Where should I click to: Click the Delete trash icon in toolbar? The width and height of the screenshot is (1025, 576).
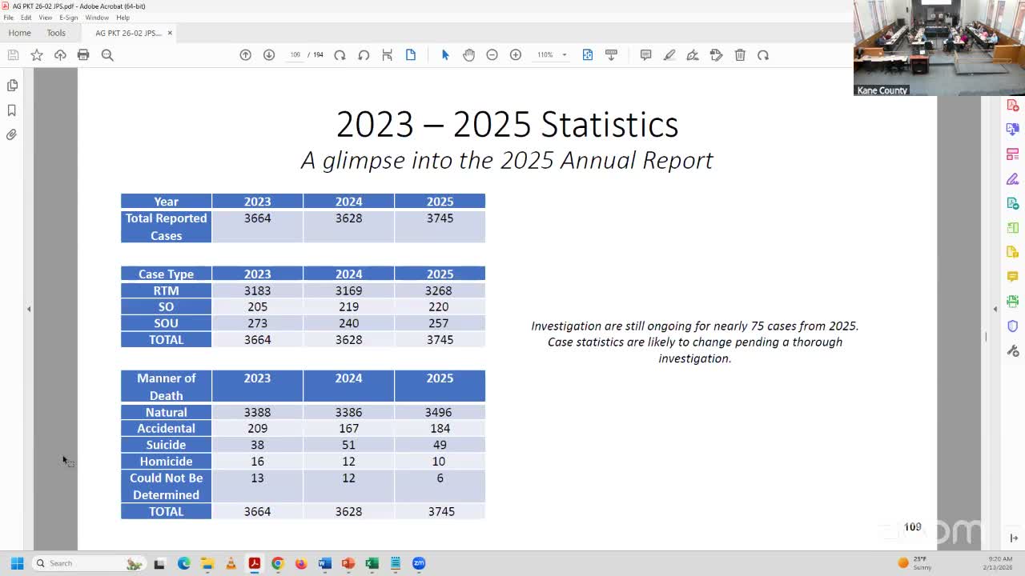pyautogui.click(x=740, y=54)
